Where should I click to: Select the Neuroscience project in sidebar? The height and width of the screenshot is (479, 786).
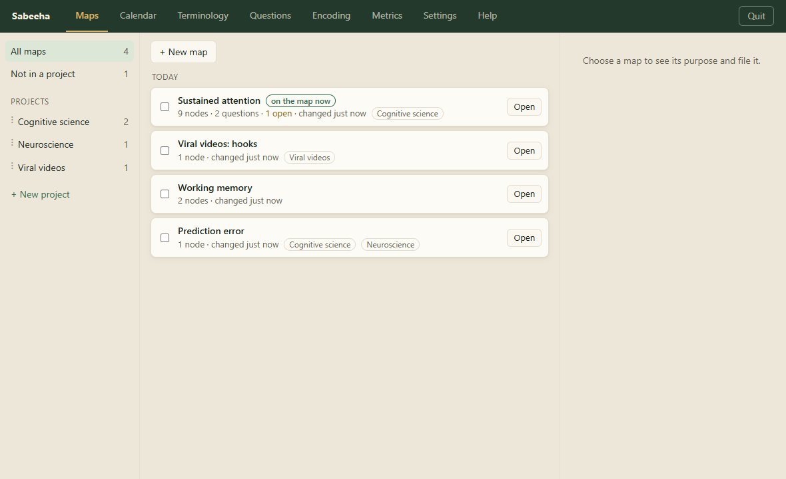point(70,144)
